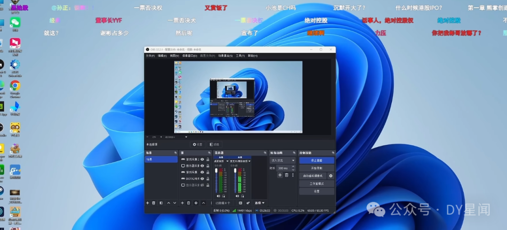The image size is (507, 230).
Task: Mute the 桌面音频 speaker icon
Action: (218, 196)
